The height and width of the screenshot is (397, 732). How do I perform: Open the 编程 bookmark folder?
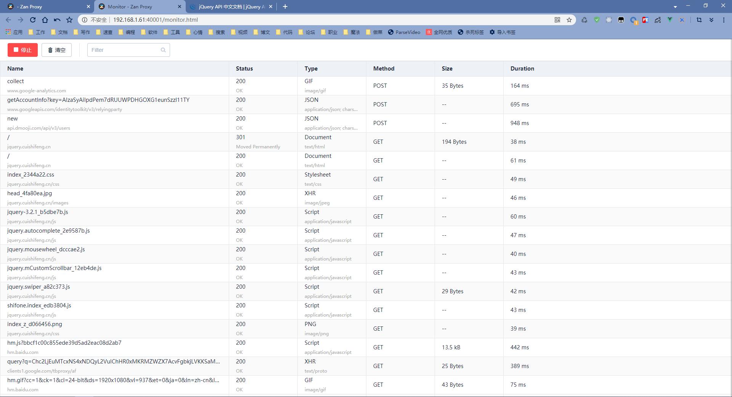[127, 32]
